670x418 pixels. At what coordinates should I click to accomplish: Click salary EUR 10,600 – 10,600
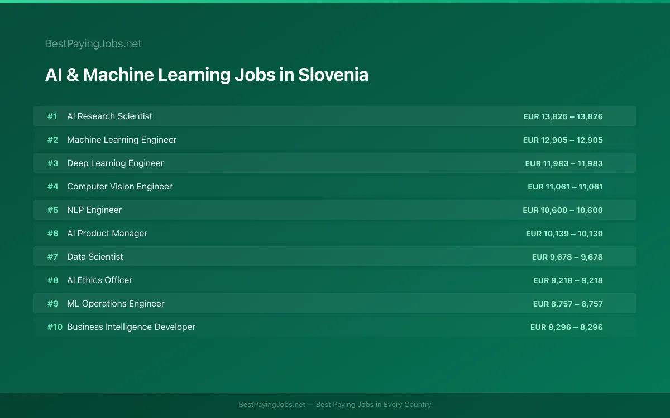pos(563,210)
